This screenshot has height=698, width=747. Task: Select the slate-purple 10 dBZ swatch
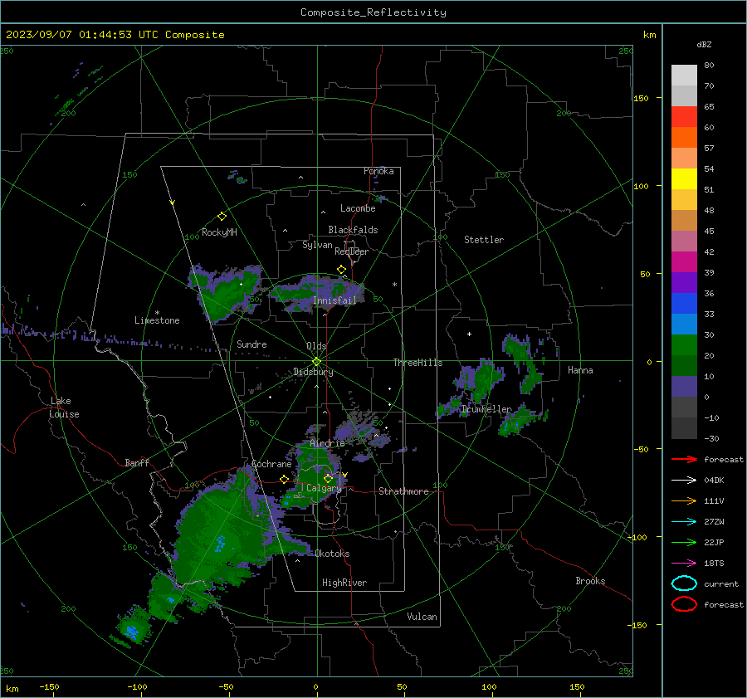pos(684,386)
